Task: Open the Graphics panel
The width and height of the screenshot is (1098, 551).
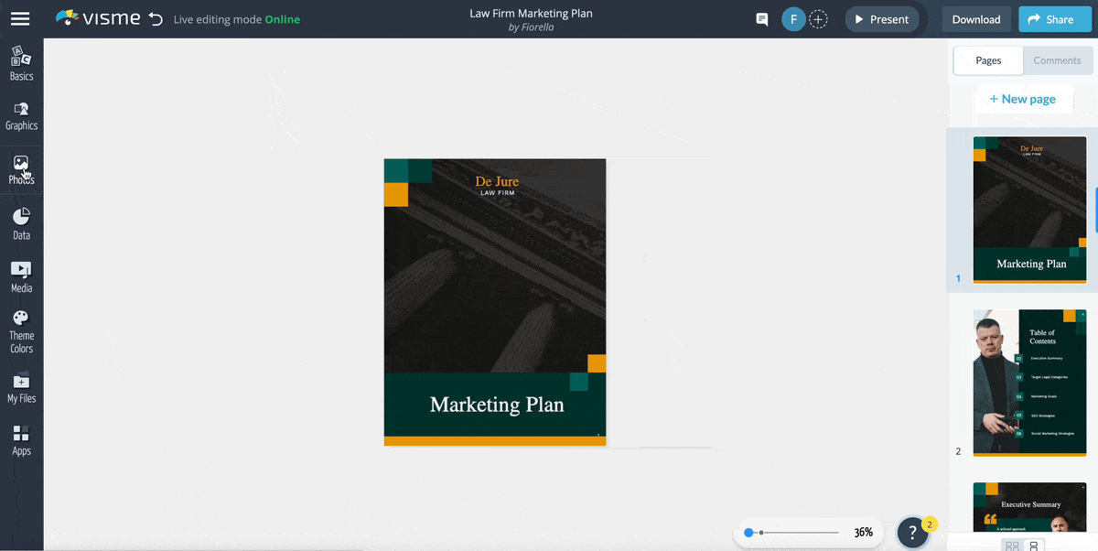Action: [x=21, y=115]
